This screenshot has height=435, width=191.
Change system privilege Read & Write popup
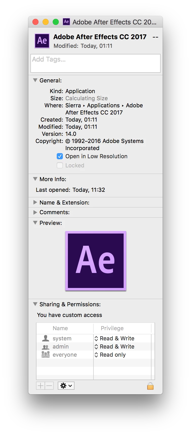(x=115, y=338)
